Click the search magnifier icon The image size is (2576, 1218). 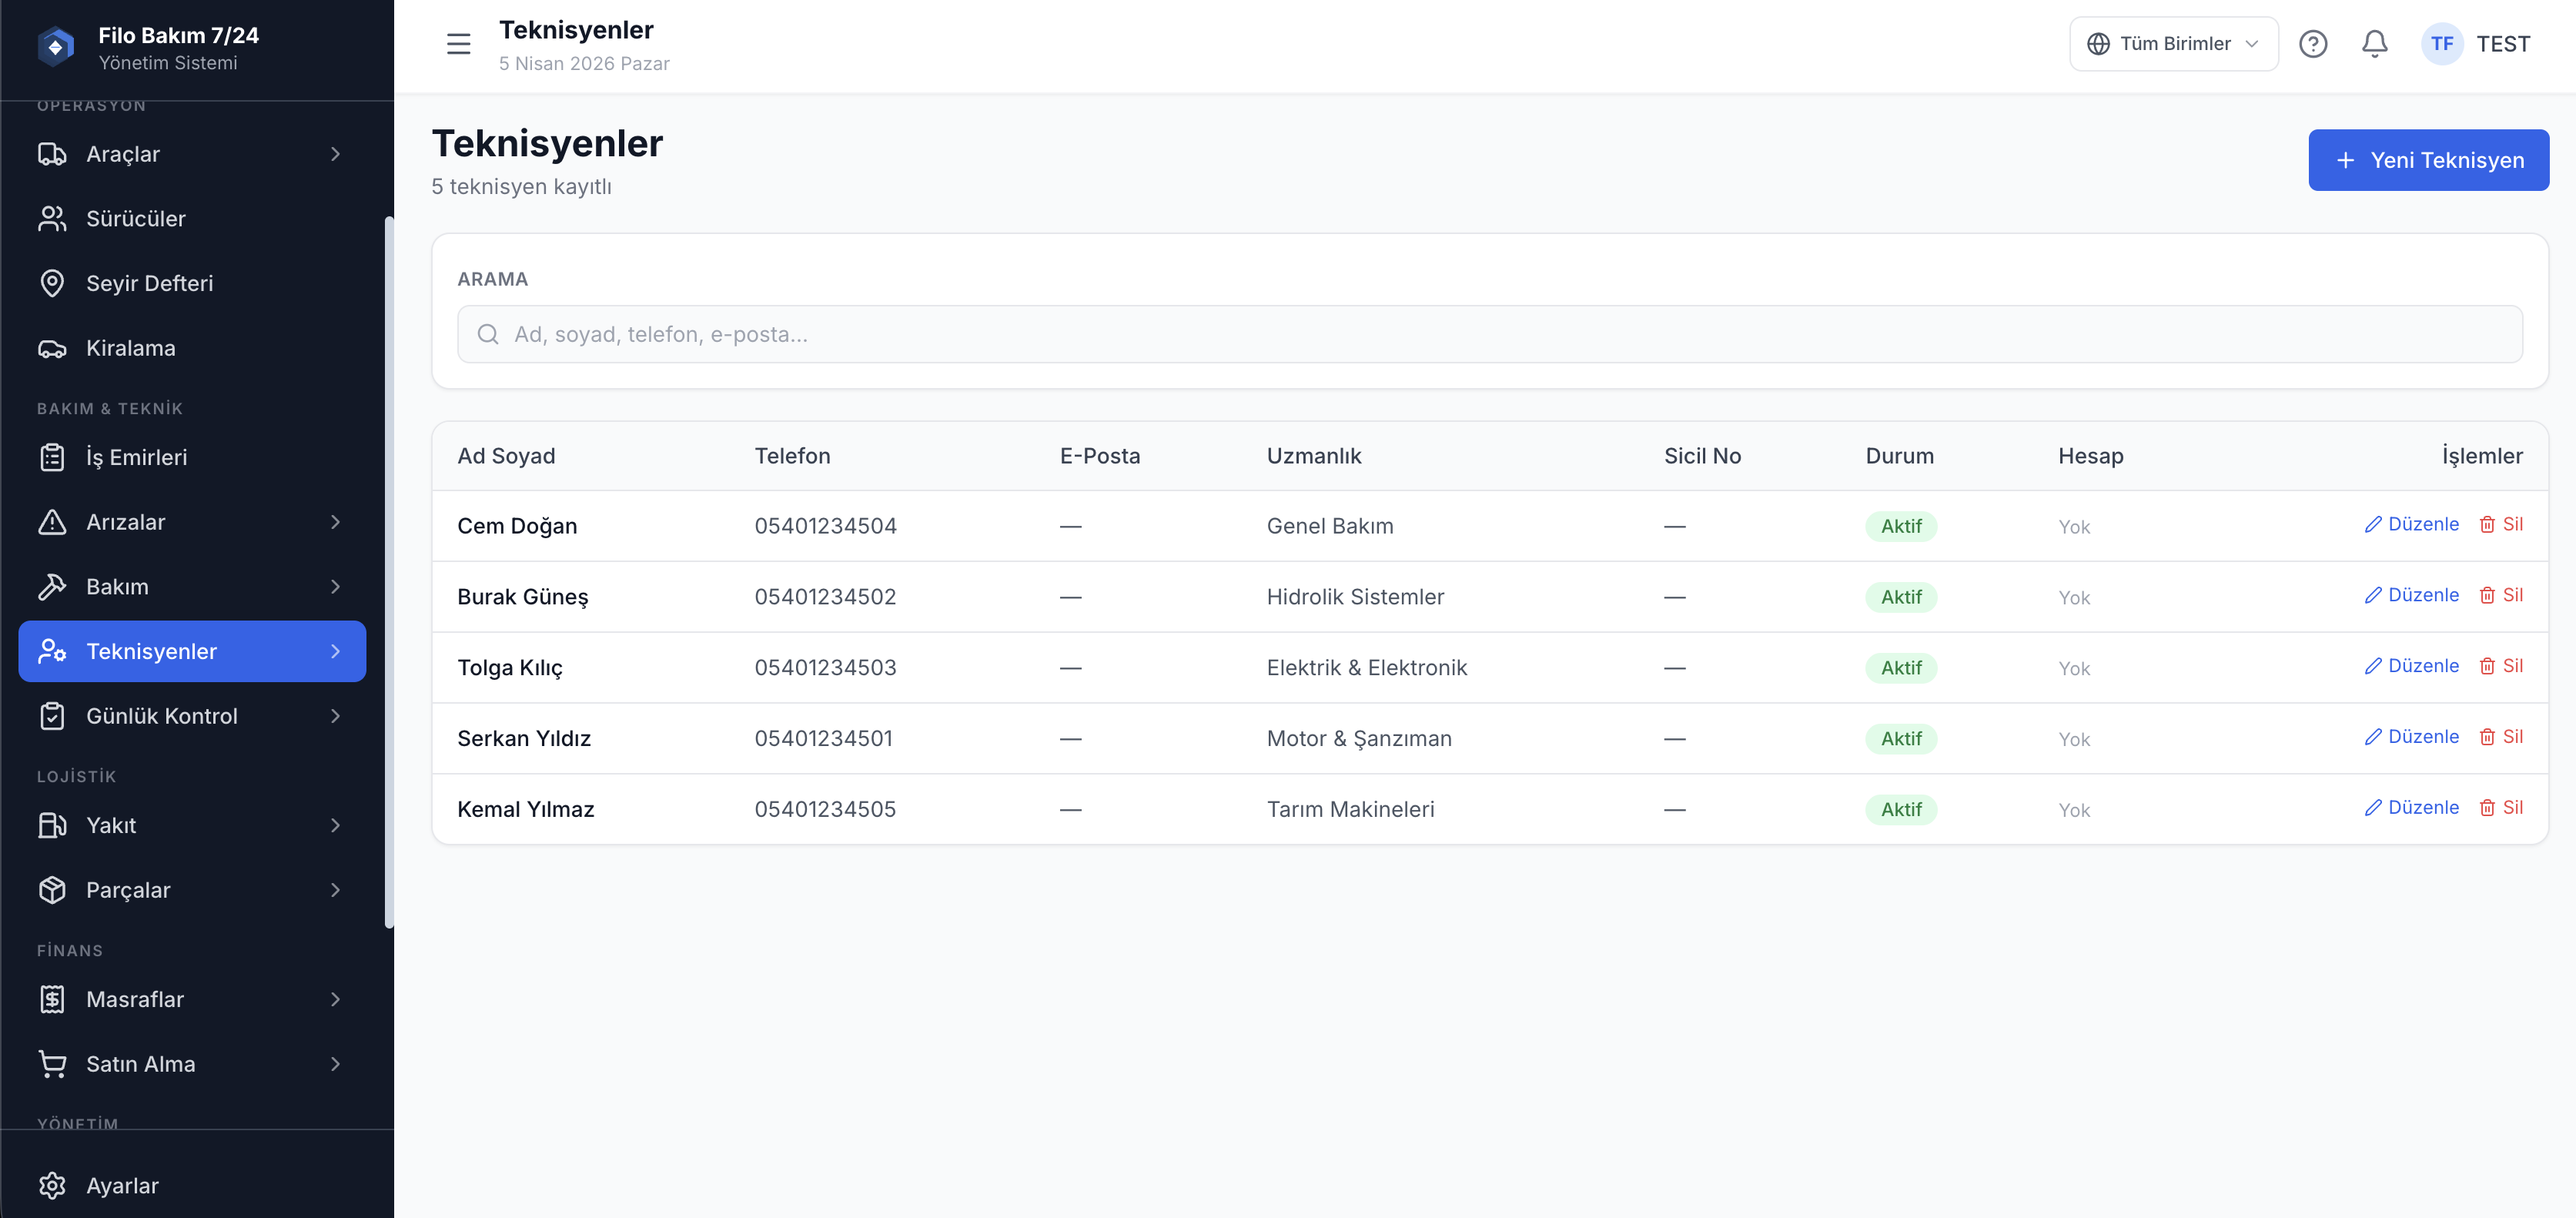point(488,334)
